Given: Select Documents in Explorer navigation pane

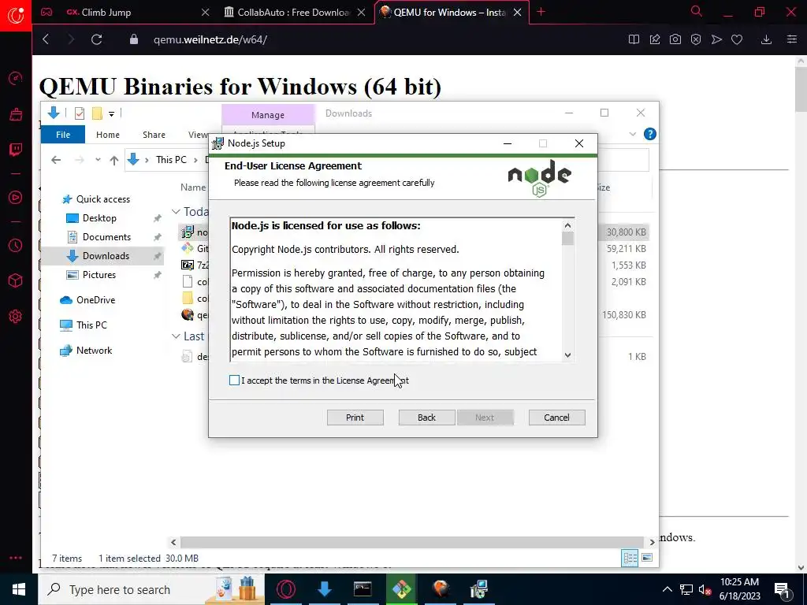Looking at the screenshot, I should click(x=106, y=237).
